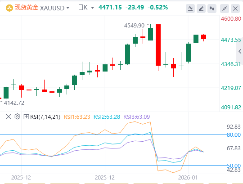Image resolution: width=243 pixels, height=184 pixels.
Task: Click the 4600.80 price axis label
Action: (231, 19)
